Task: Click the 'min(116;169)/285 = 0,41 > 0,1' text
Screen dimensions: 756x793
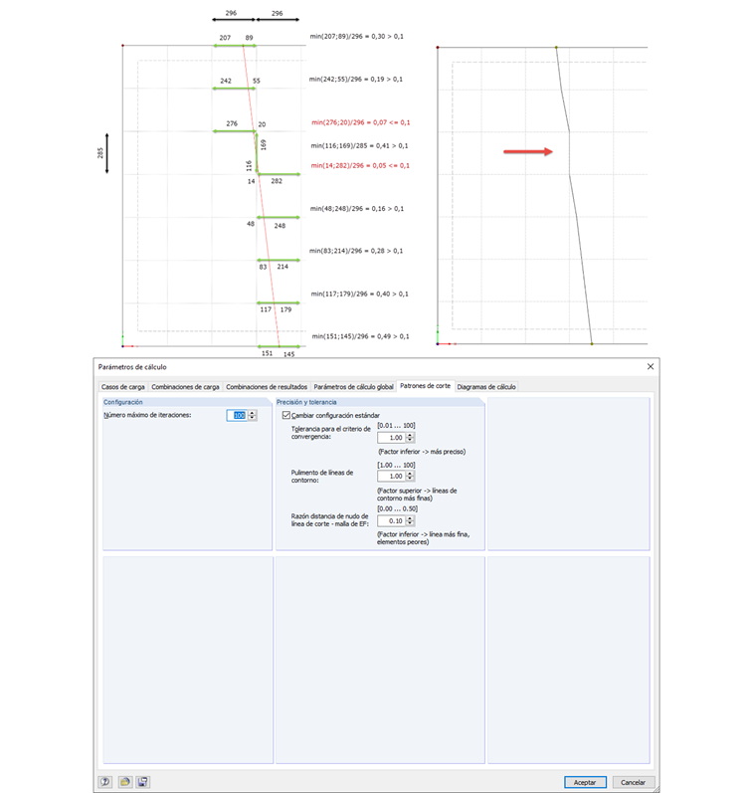Action: coord(359,145)
